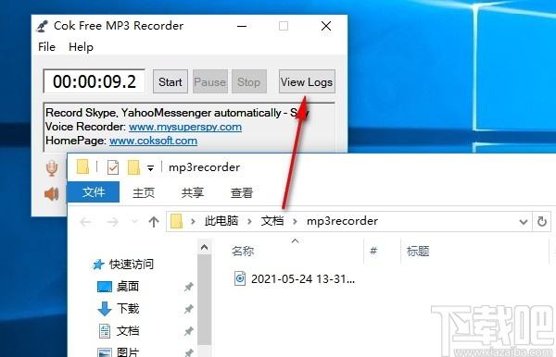This screenshot has width=556, height=357.
Task: Click the New Folder icon in quick access toolbar
Action: coord(133,167)
